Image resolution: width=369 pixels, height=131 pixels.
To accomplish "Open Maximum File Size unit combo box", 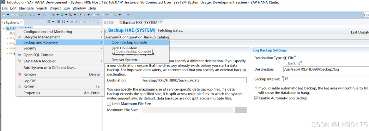I will (241, 110).
